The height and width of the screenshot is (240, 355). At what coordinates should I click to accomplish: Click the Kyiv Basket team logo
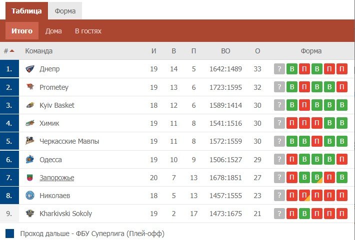coord(30,105)
